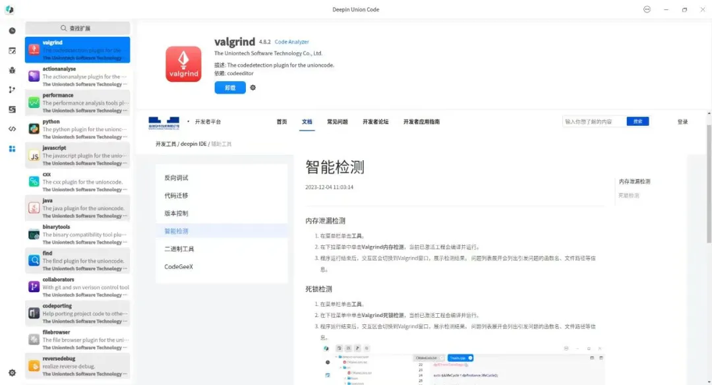Open the title bar options menu icon
The height and width of the screenshot is (385, 712).
(x=647, y=9)
